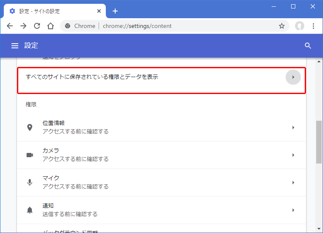Viewport: 323px width, 233px height.
Task: Open the Chrome three-dot menu
Action: 314,26
